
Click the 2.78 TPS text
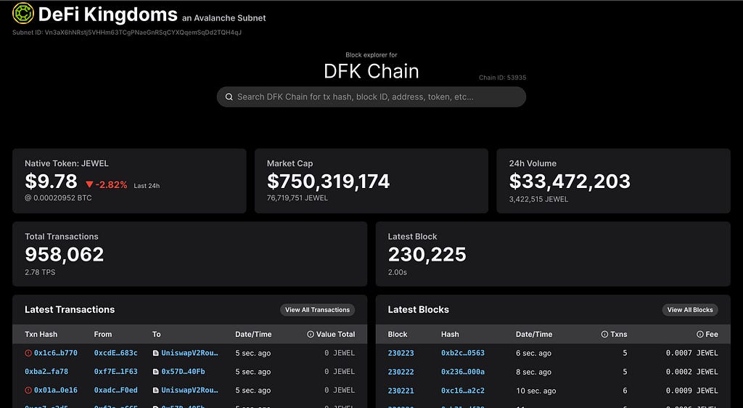pyautogui.click(x=40, y=272)
